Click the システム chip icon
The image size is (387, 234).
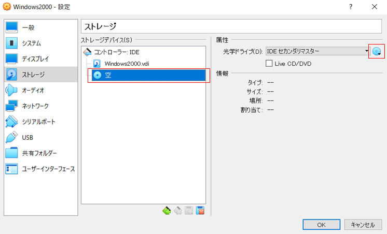click(11, 43)
